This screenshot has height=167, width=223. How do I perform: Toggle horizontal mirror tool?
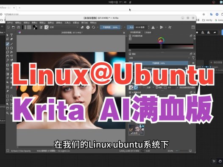coord(153,27)
